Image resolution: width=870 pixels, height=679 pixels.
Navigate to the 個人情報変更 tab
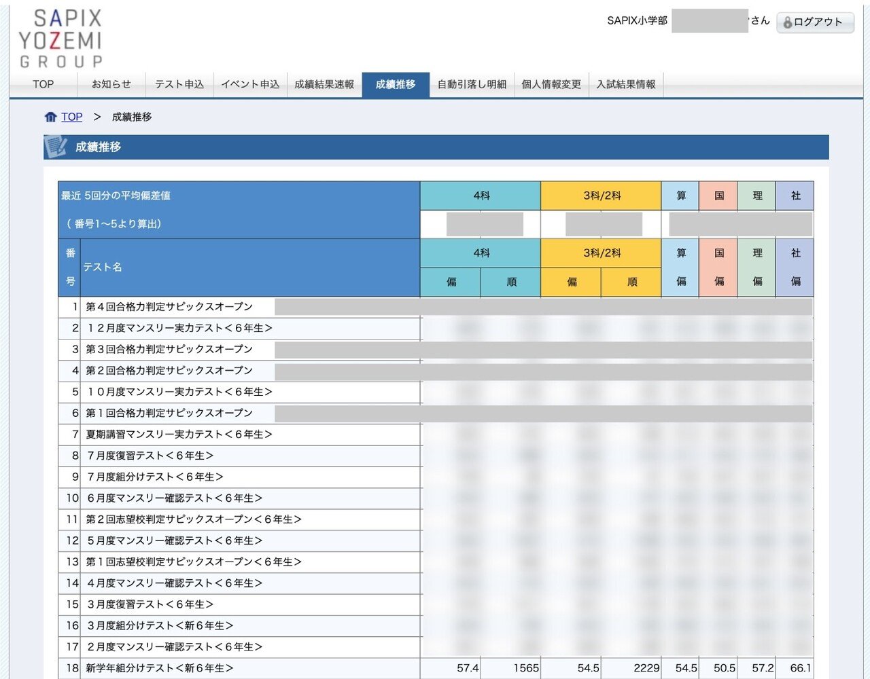[551, 84]
